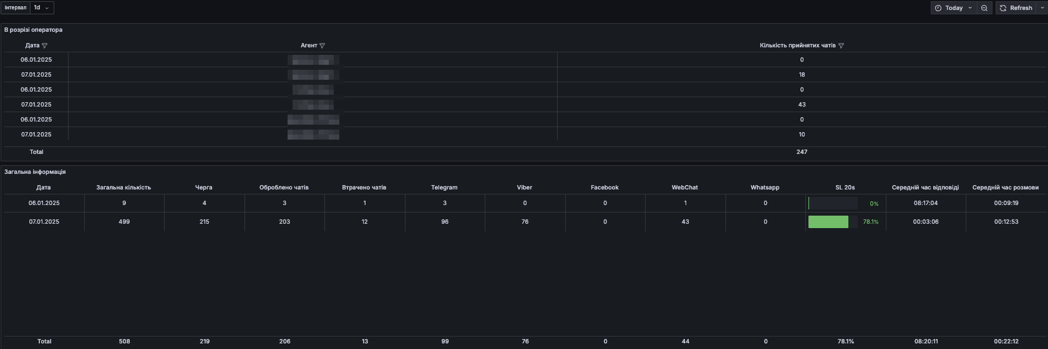Click the Інтервал variable label

click(16, 7)
